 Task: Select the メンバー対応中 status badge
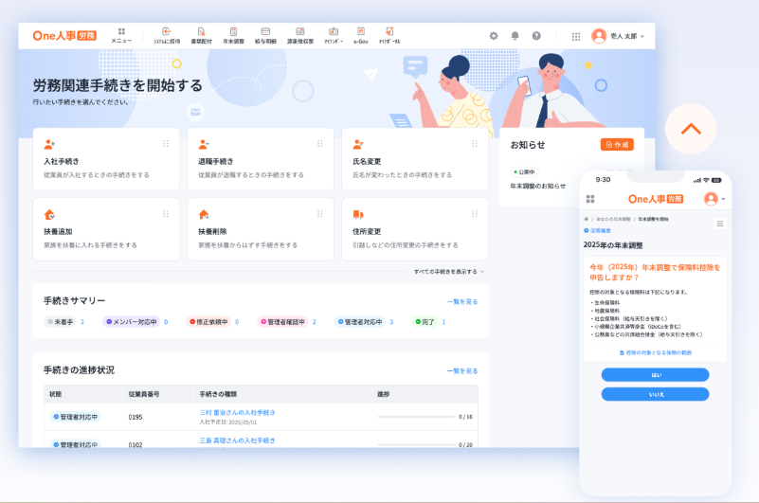tap(131, 322)
